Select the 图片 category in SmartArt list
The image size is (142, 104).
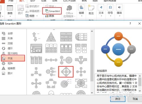click(7, 73)
